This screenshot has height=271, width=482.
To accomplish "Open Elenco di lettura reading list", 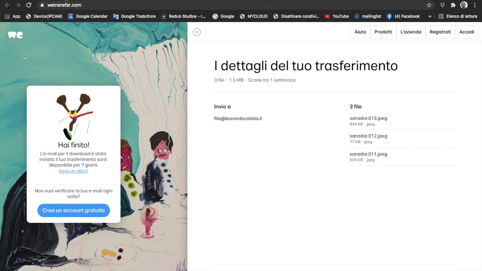I will pyautogui.click(x=458, y=16).
